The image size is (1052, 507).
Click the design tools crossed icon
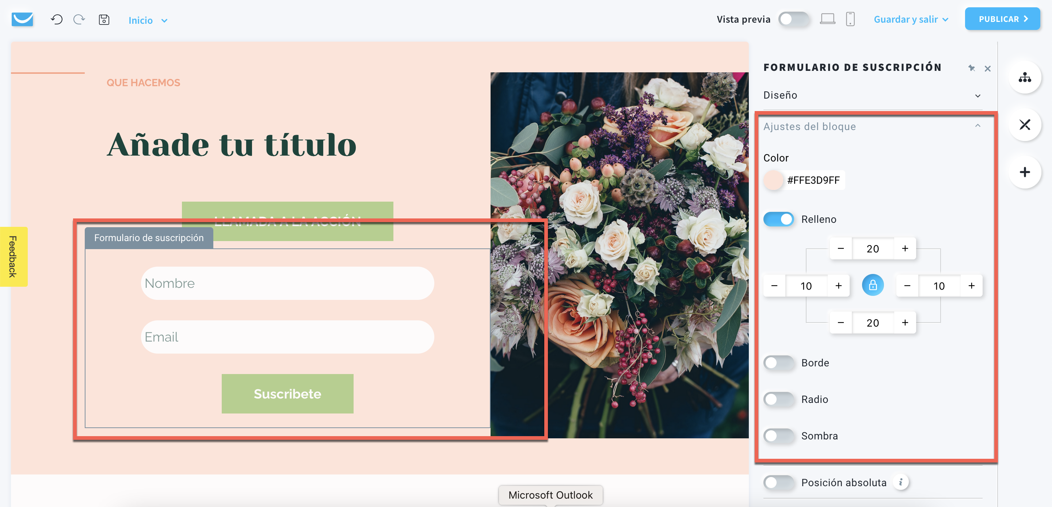tap(1024, 125)
